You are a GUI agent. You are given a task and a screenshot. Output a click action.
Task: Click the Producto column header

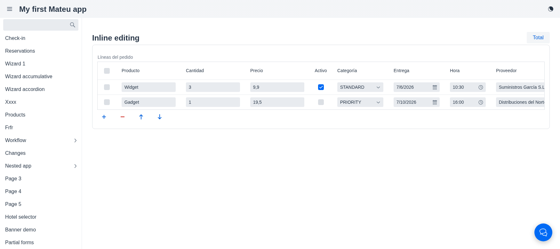coord(131,71)
